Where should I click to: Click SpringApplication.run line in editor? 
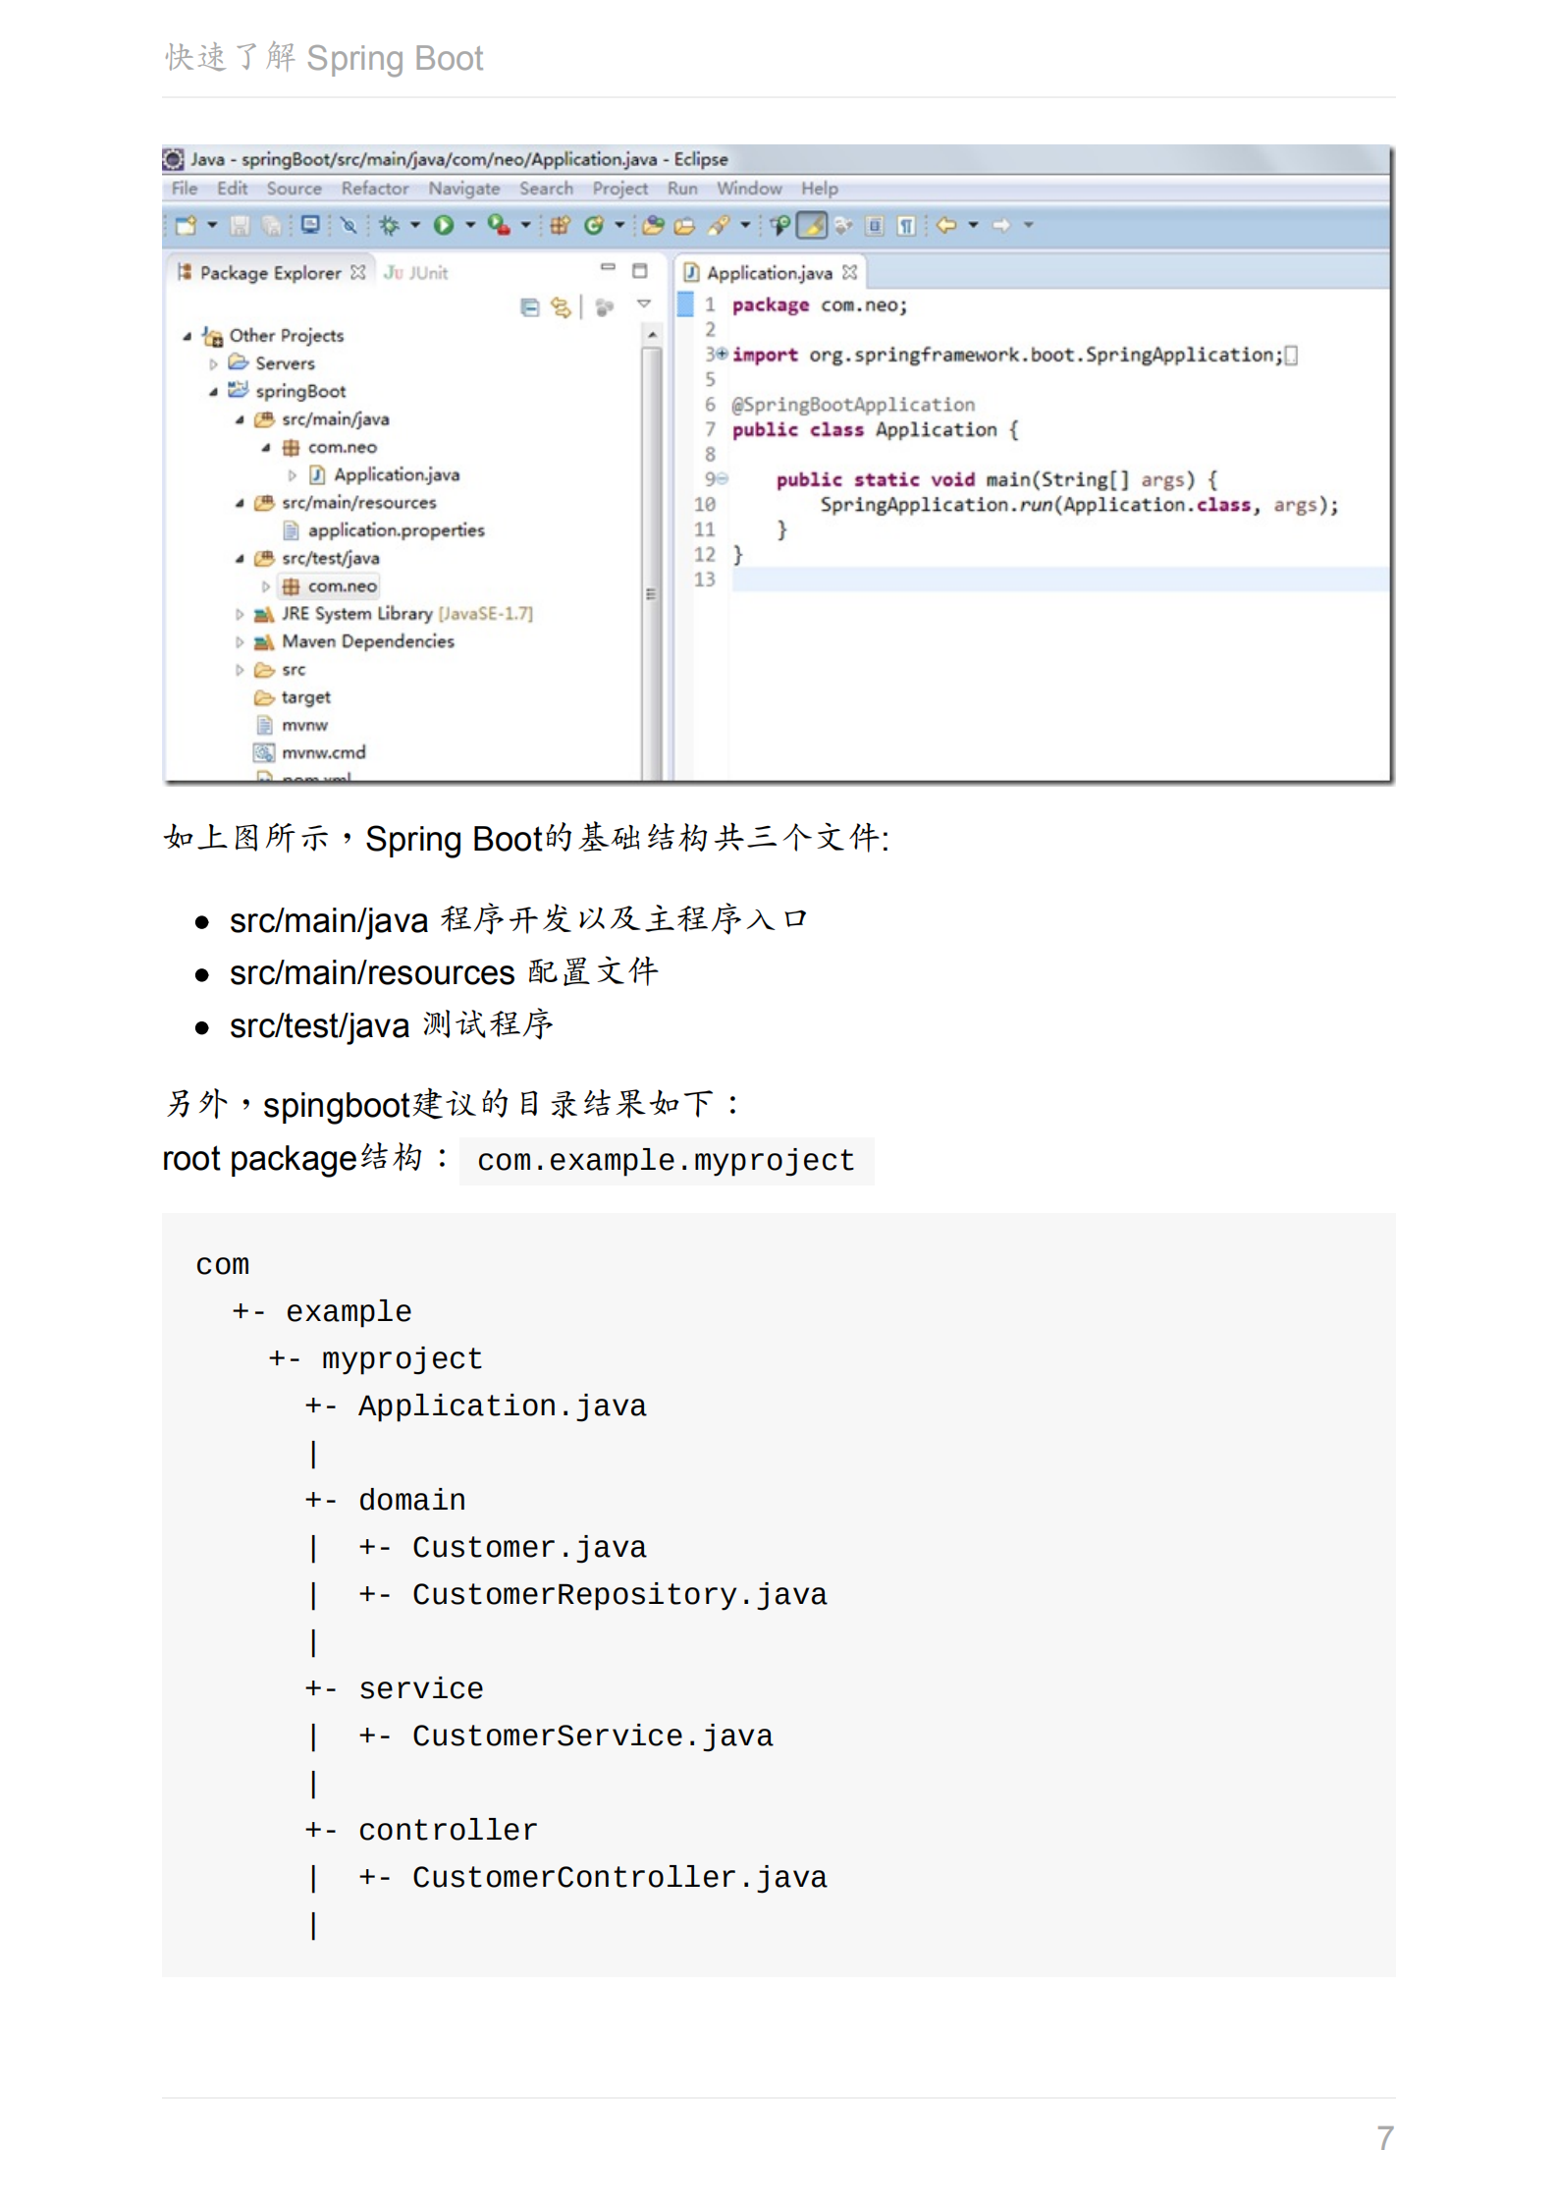1079,505
